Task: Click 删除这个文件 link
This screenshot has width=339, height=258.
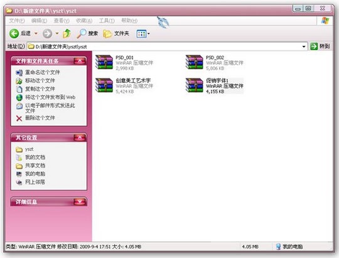Action: coord(40,118)
